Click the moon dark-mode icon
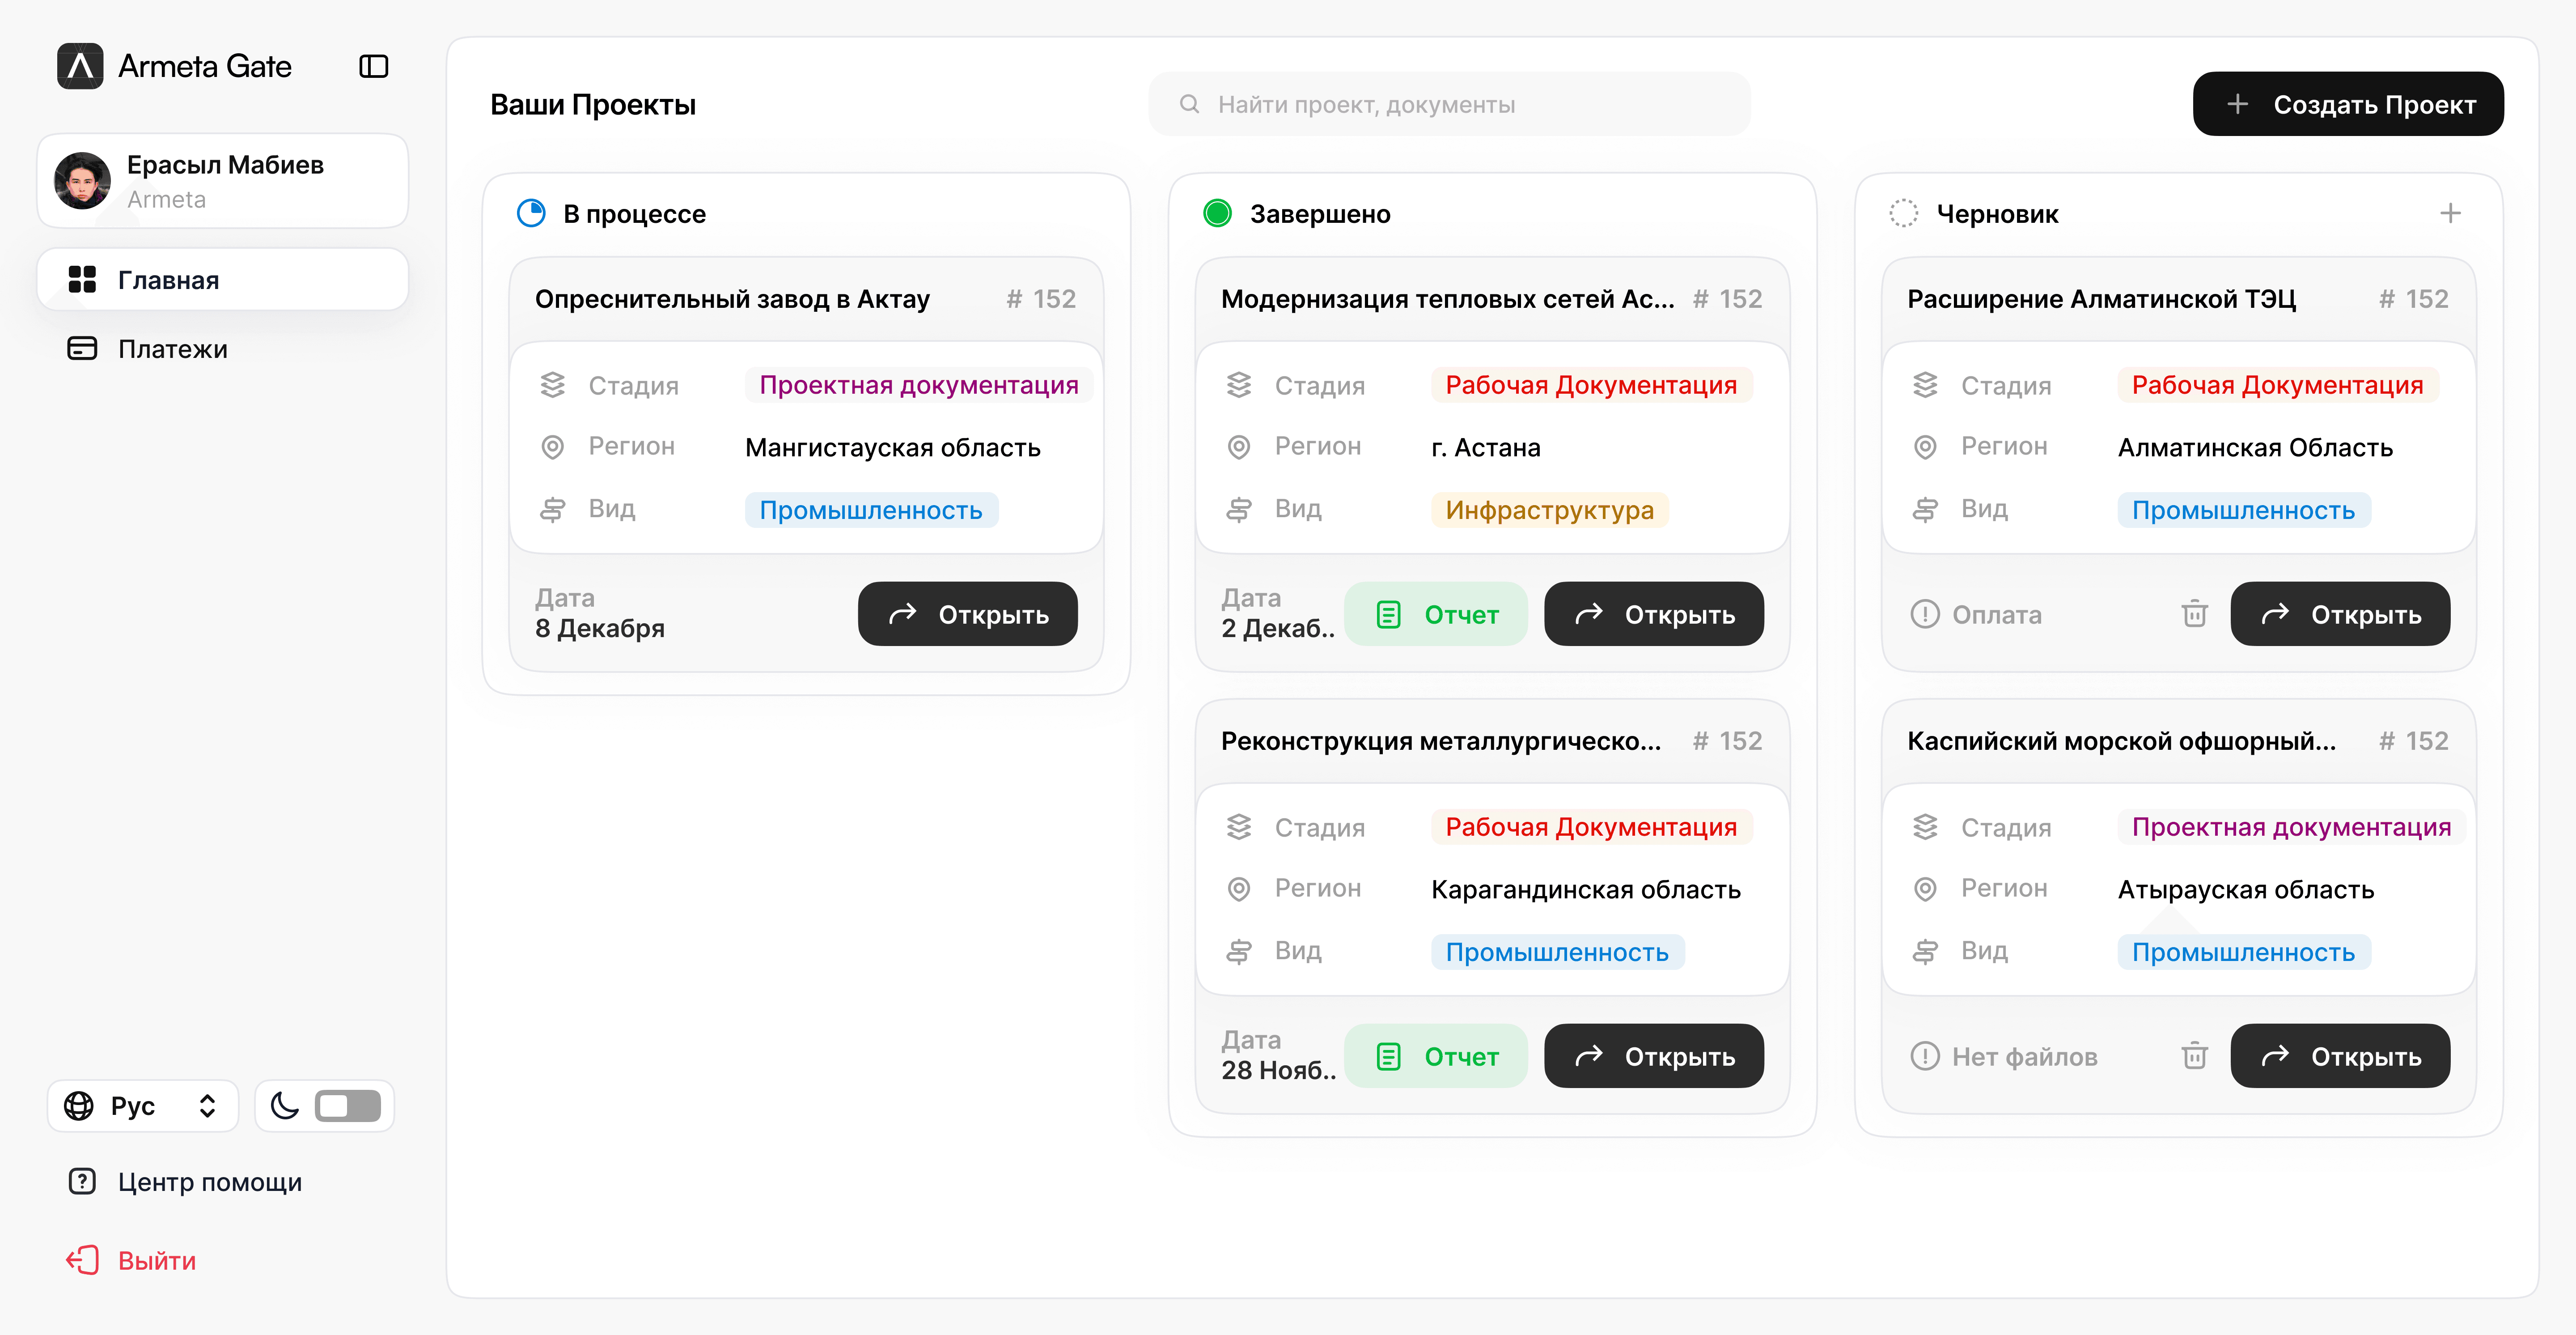The height and width of the screenshot is (1335, 2576). pyautogui.click(x=285, y=1105)
